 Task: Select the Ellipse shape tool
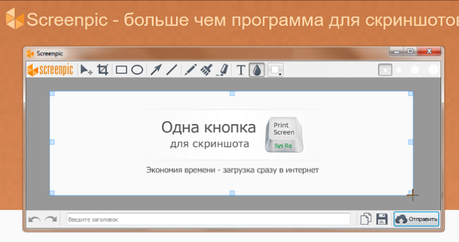[x=137, y=70]
